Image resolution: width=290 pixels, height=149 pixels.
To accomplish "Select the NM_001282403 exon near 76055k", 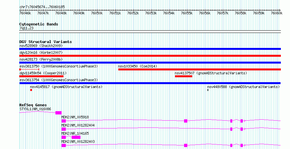I will (x=186, y=145).
